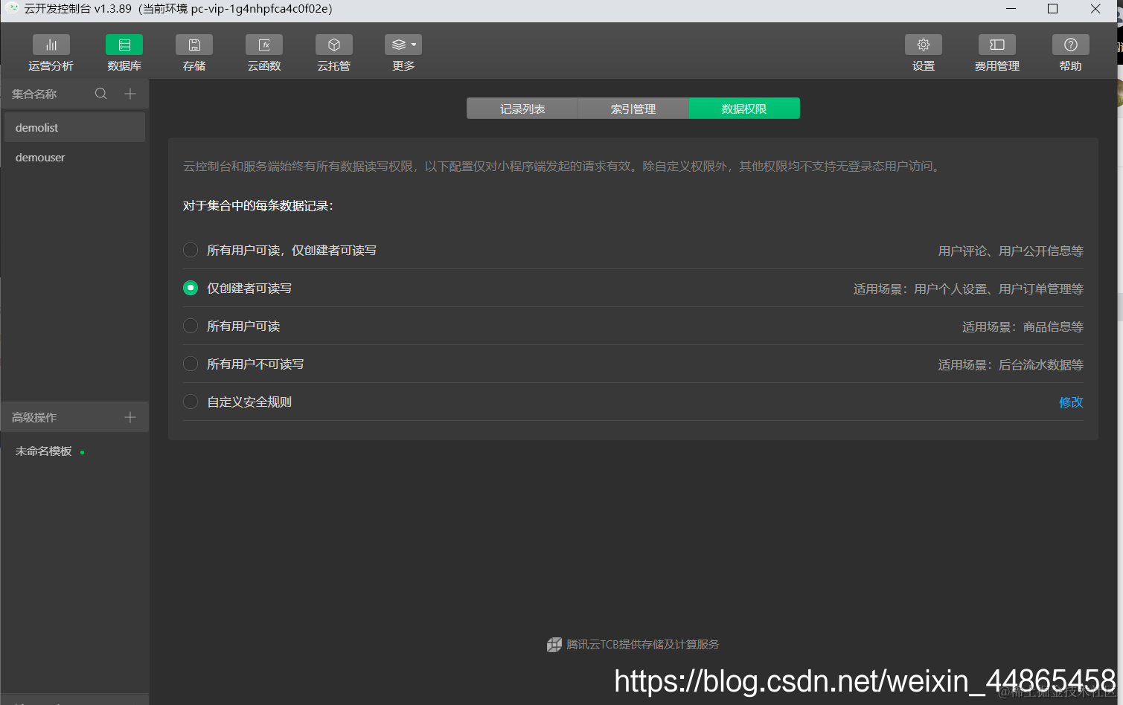Click 用户评论、用户公开信息等 description text

[x=1011, y=251]
